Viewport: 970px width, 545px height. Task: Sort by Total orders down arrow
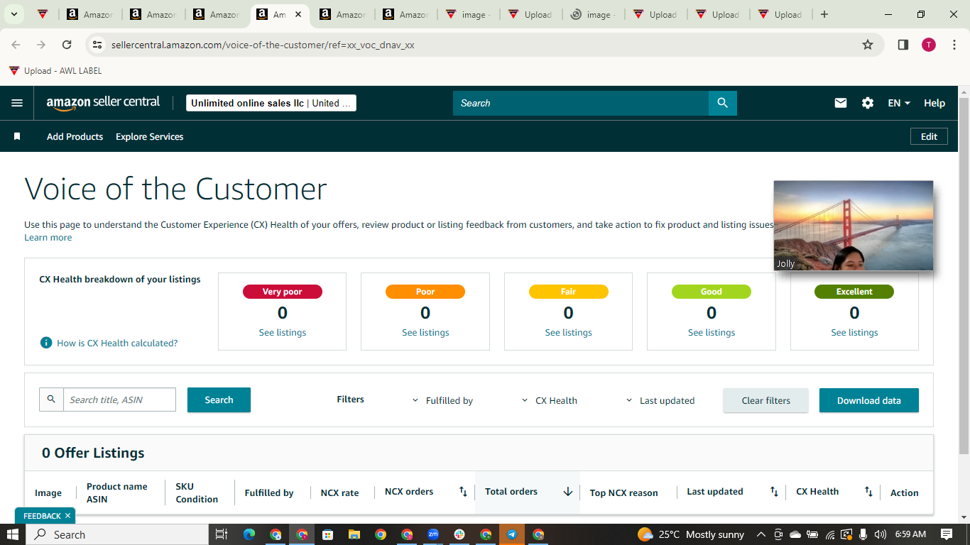pos(568,491)
